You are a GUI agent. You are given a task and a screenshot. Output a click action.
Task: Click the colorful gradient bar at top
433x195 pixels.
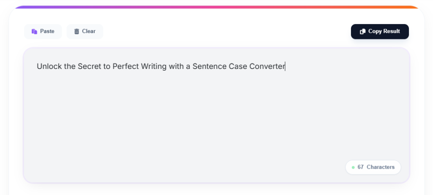point(216,7)
